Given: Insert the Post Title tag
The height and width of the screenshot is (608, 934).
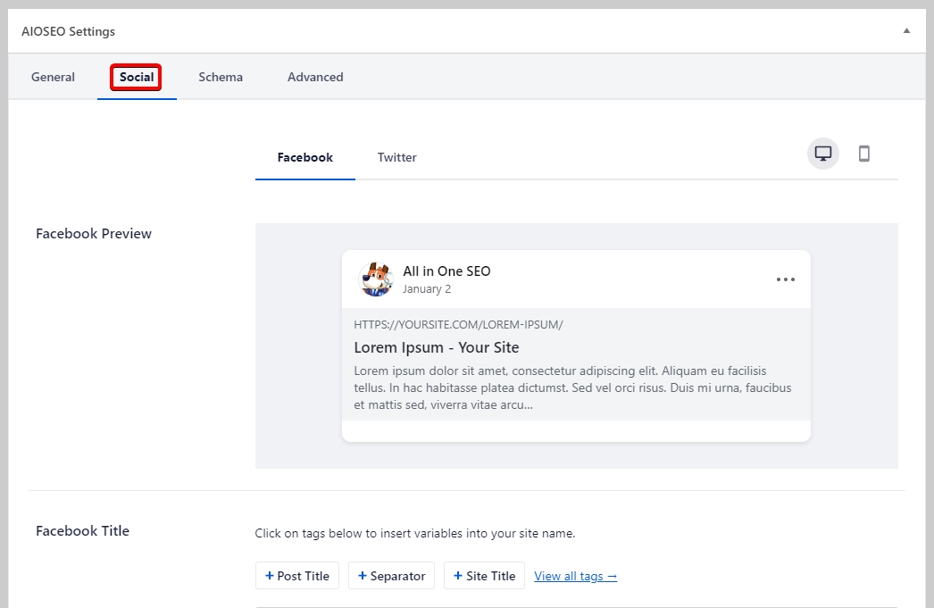Looking at the screenshot, I should pyautogui.click(x=297, y=576).
